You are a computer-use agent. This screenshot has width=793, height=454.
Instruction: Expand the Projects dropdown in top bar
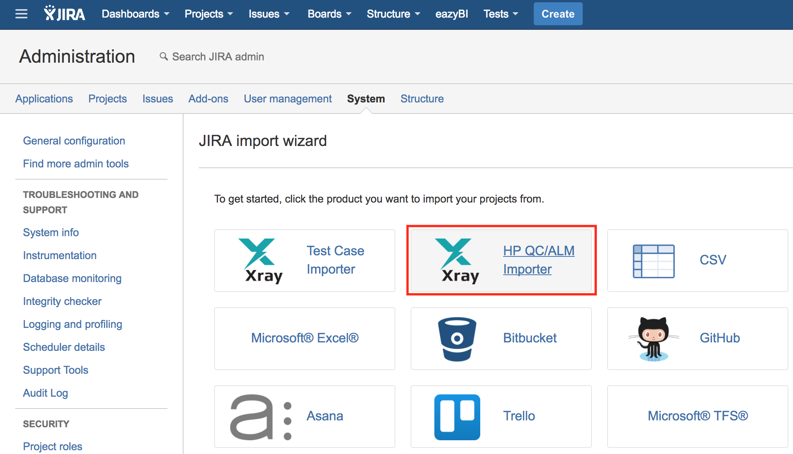[x=209, y=14]
